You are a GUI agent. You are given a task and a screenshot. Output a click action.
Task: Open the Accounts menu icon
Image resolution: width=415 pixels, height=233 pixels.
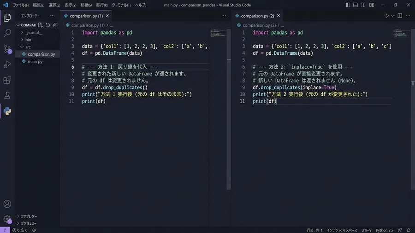click(7, 204)
